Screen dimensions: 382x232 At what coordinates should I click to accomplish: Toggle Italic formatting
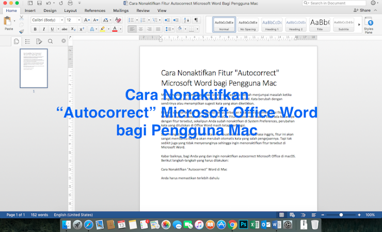coord(43,29)
